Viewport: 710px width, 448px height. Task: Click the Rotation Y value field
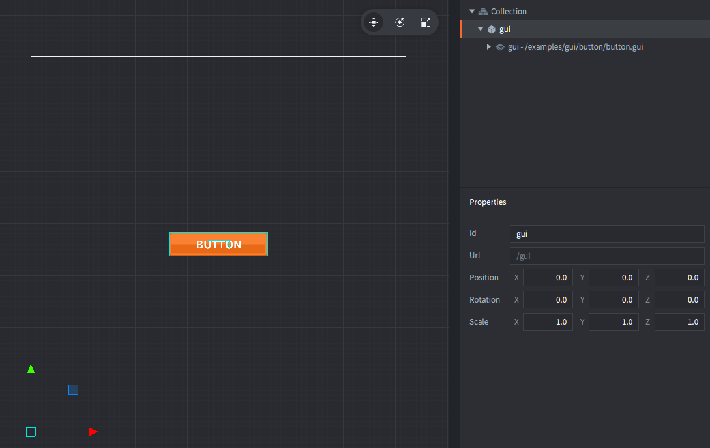coord(613,300)
